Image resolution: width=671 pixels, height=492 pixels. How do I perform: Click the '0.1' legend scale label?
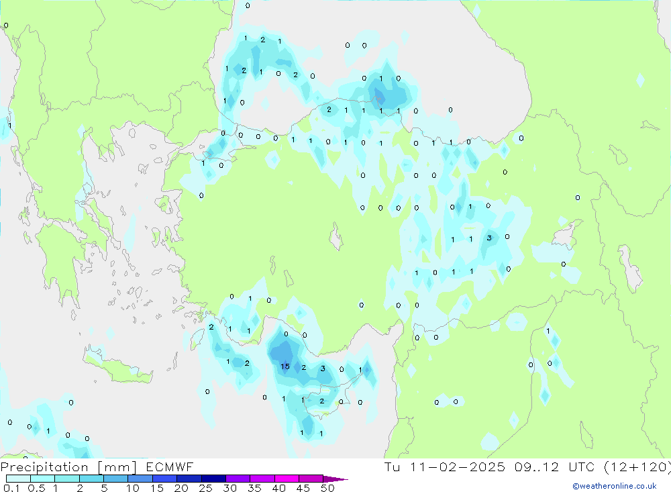[11, 488]
